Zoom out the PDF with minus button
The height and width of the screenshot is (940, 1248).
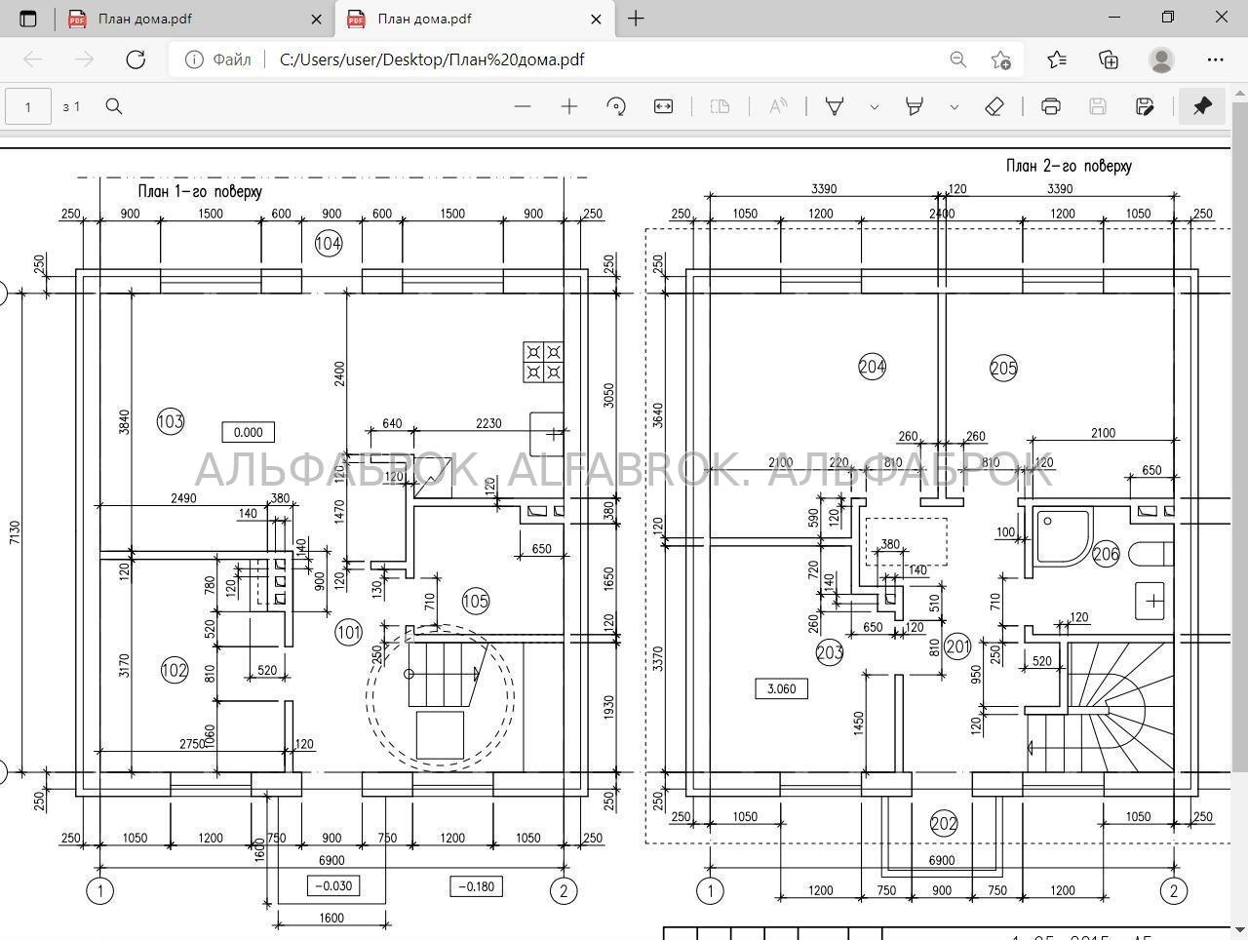pyautogui.click(x=523, y=106)
